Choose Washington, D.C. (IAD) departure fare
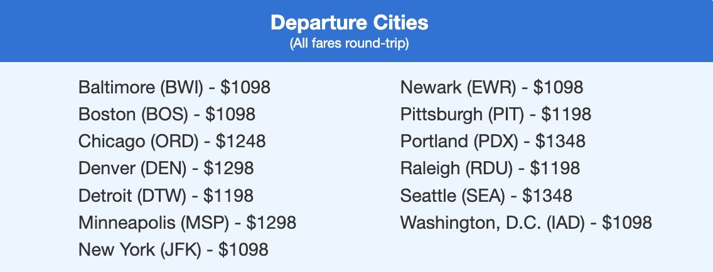Screen dimensions: 713x272 (x=526, y=222)
